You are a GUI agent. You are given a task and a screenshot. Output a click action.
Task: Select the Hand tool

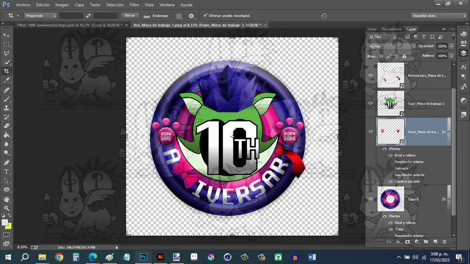6,199
